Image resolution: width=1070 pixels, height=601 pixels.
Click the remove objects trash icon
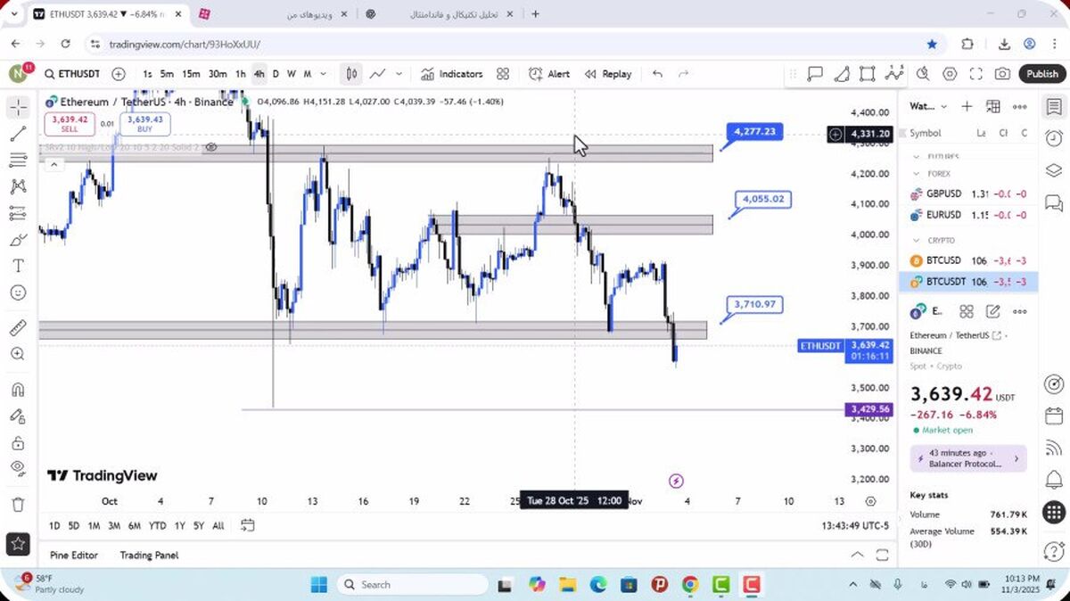pos(18,505)
